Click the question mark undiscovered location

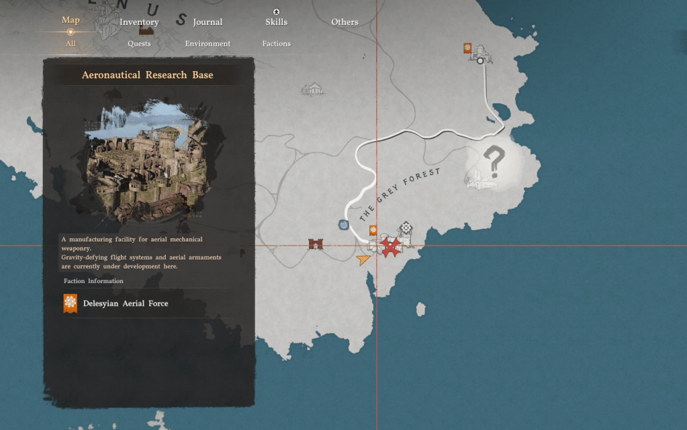[x=494, y=162]
